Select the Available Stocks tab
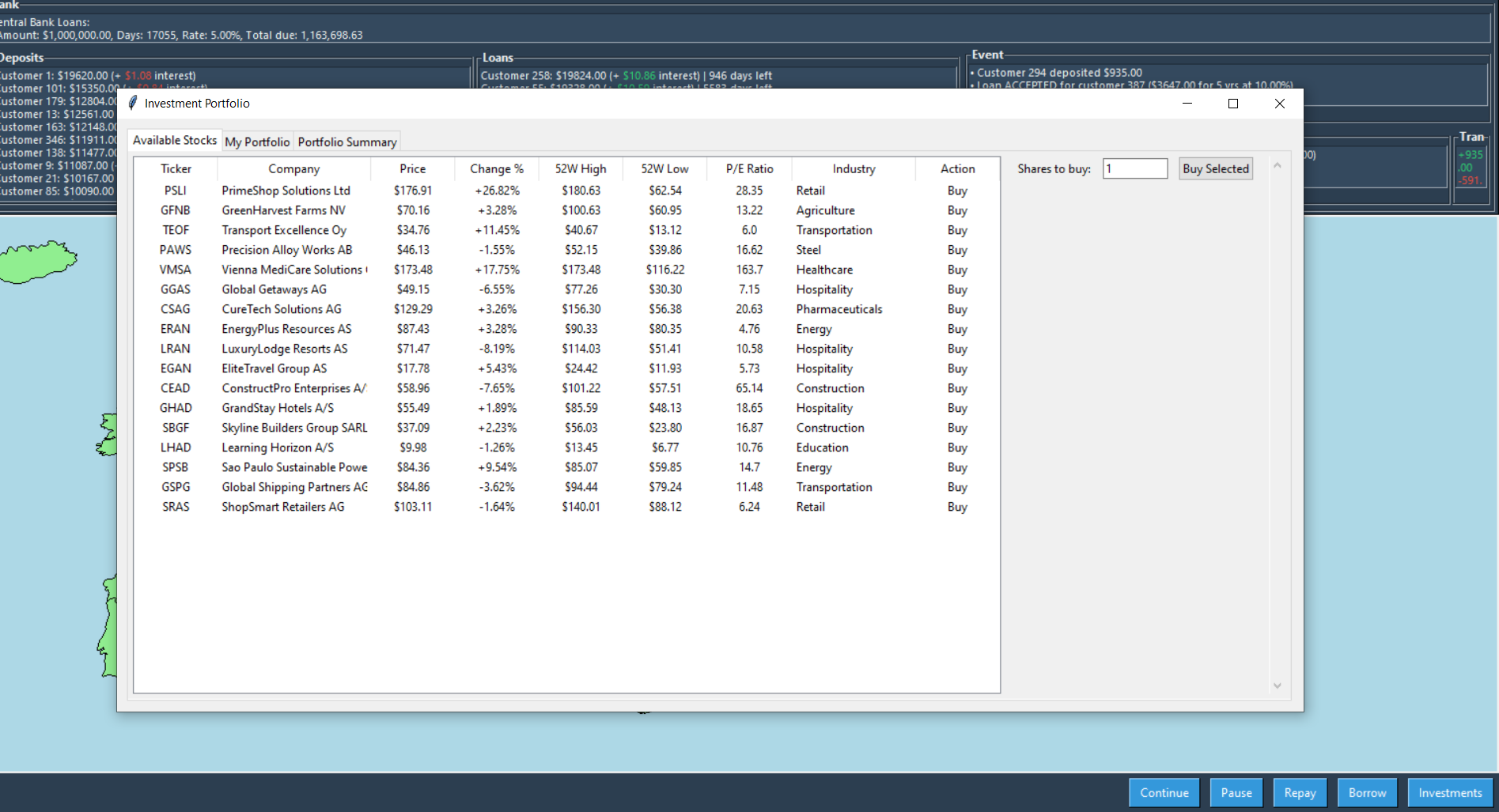Screen dimensions: 1499x812 175,140
